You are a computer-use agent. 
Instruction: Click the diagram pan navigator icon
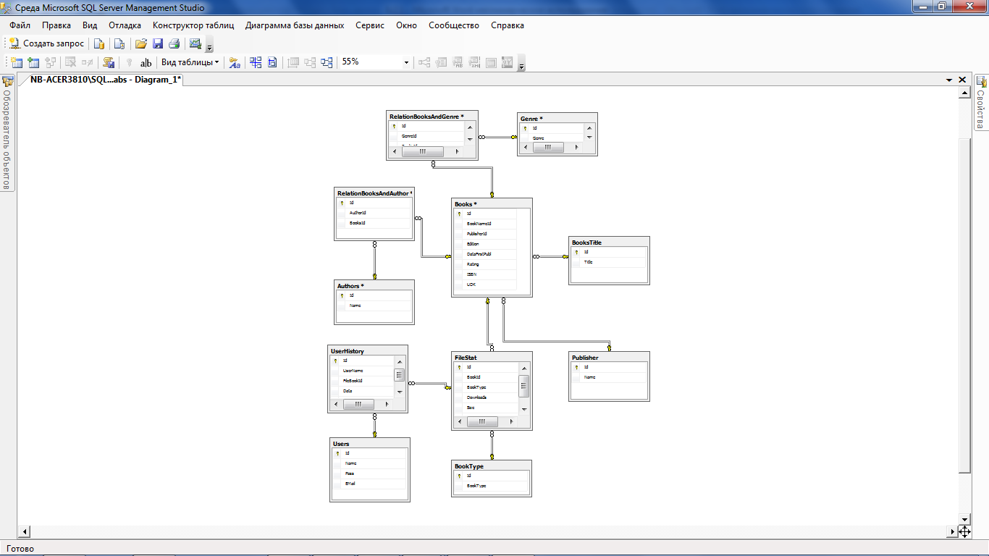964,531
